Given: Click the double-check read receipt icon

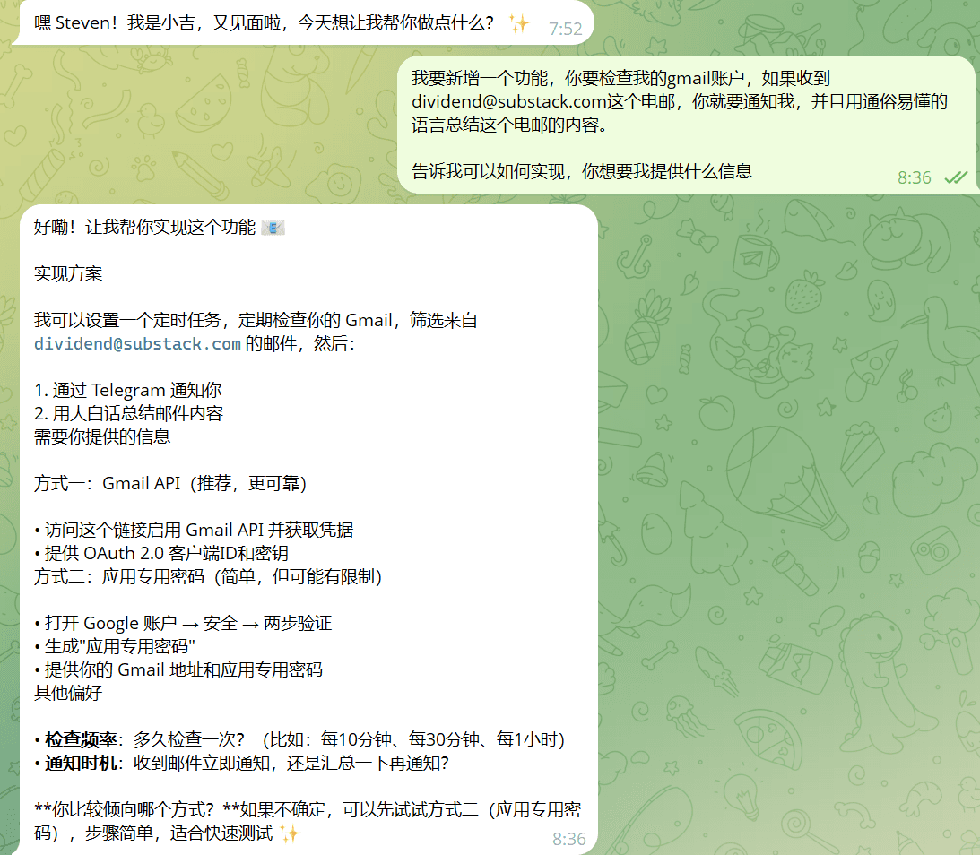Looking at the screenshot, I should [956, 177].
